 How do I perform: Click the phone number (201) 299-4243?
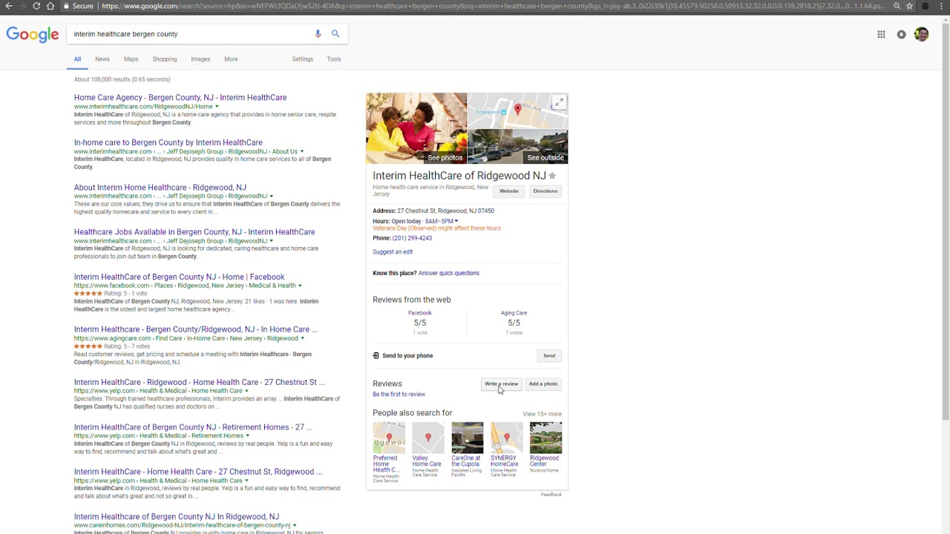click(412, 238)
